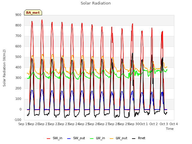This screenshot has width=192, height=144.
Task: Select the SW_out legend label
Action: coord(79,138)
